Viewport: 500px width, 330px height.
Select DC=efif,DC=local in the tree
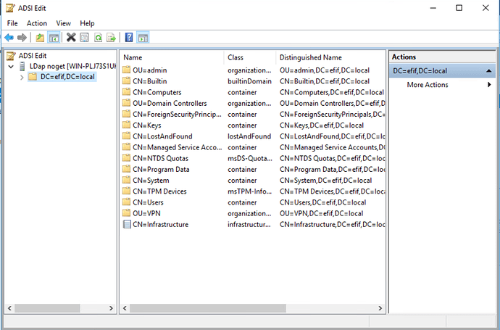click(67, 77)
